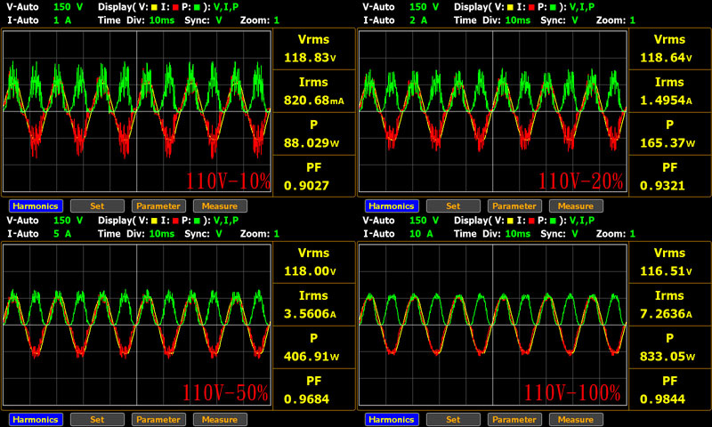Open Parameter below the 110V-100% waveform

click(514, 420)
